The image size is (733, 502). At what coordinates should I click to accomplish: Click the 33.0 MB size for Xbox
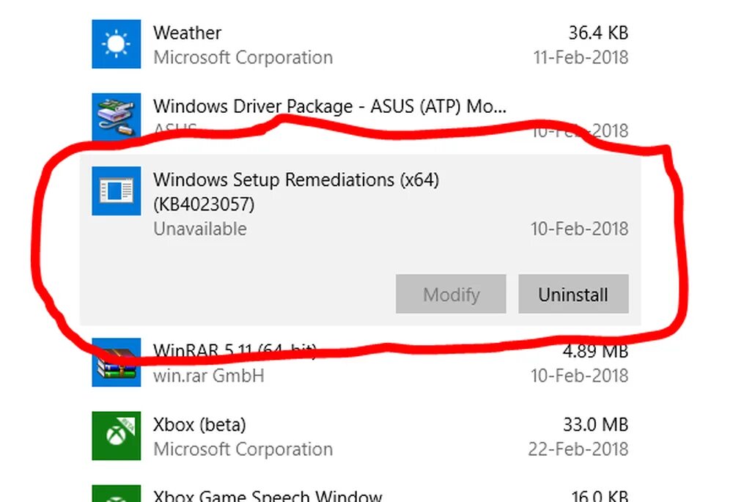click(597, 424)
